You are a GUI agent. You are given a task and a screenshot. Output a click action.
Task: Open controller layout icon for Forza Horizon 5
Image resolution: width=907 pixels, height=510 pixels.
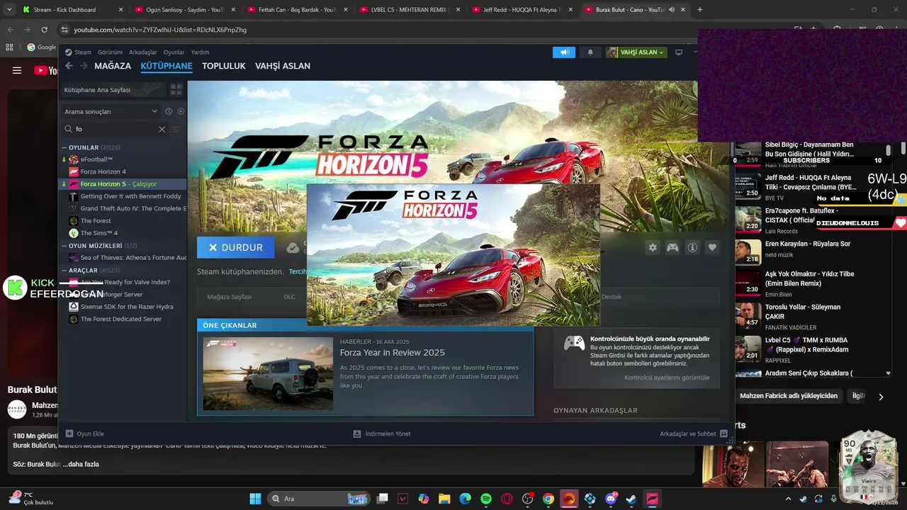672,247
